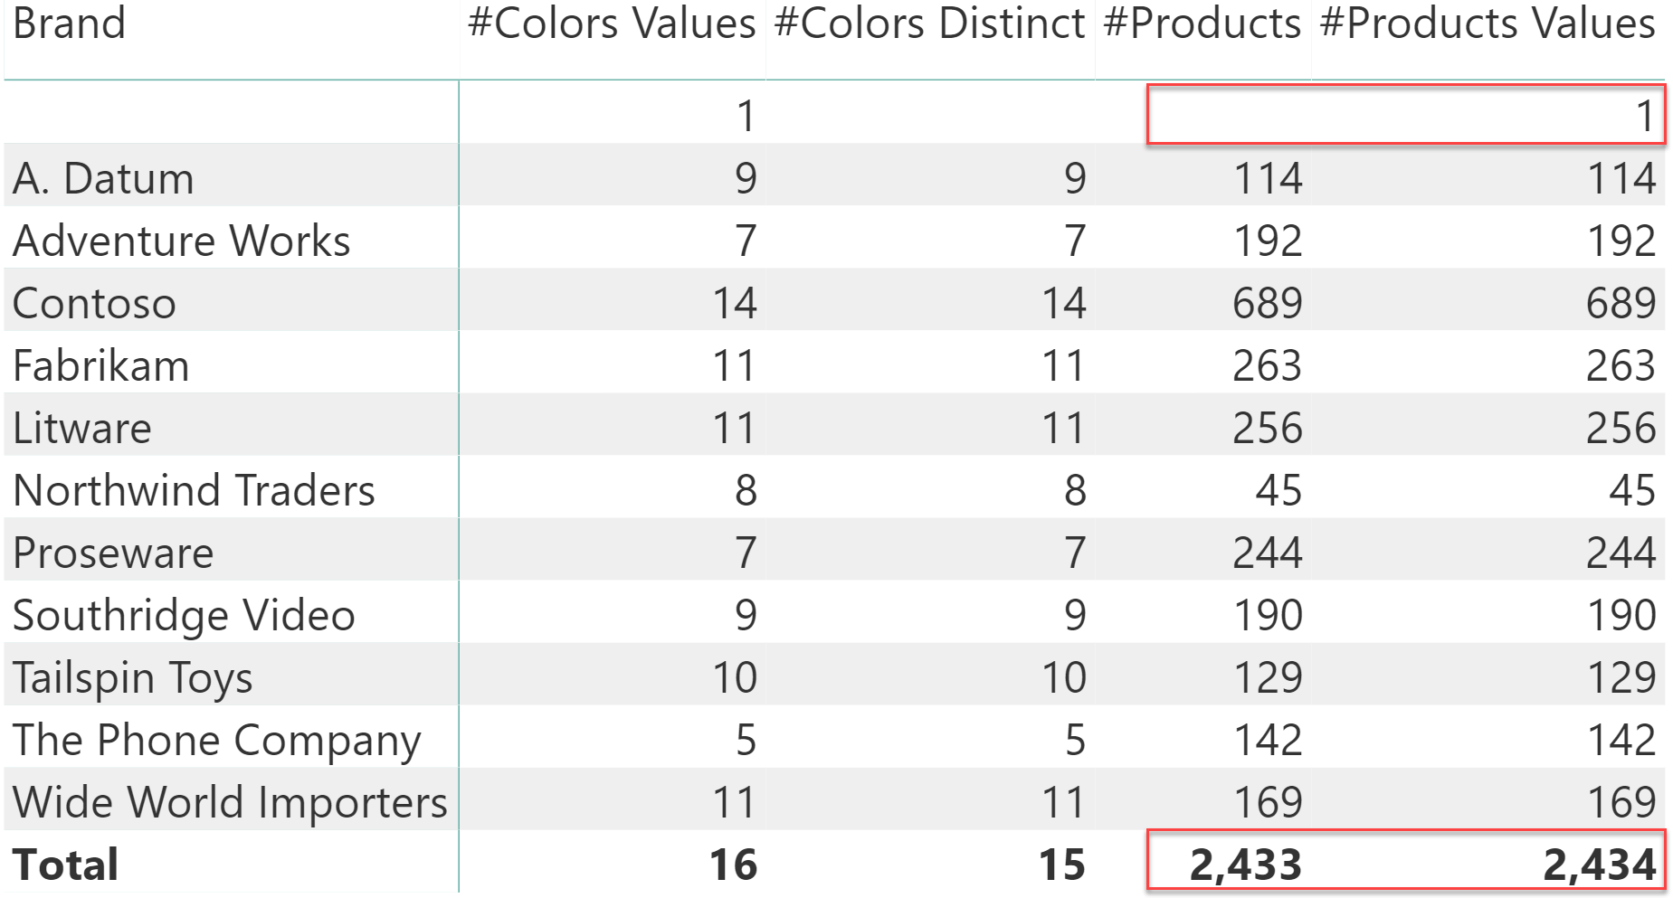Sort by #Colors Values column header
Image resolution: width=1673 pixels, height=898 pixels.
(x=612, y=24)
